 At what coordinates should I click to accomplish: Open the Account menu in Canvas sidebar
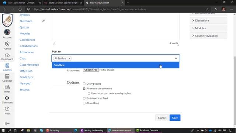7,34
